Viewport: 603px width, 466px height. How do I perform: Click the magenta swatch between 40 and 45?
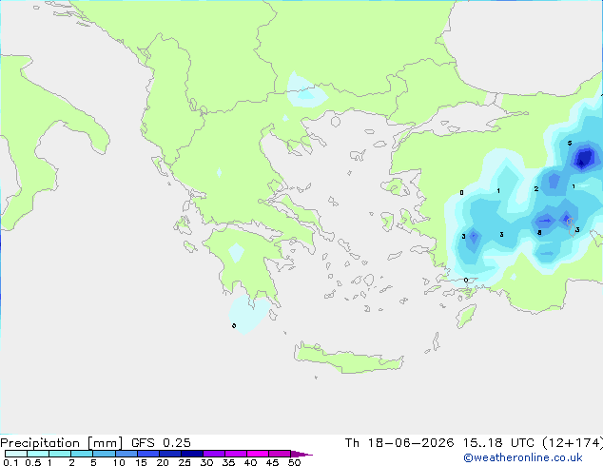[x=258, y=454]
